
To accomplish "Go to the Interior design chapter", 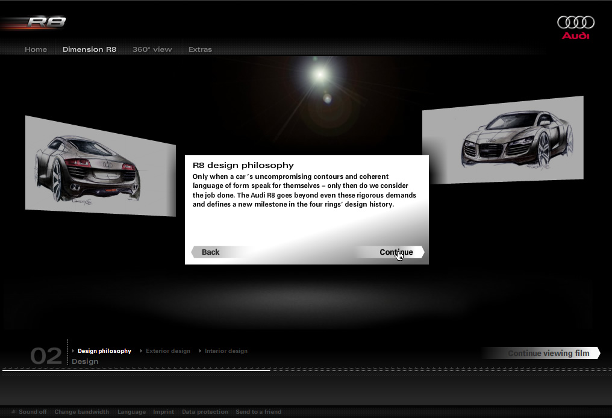I will [x=226, y=351].
